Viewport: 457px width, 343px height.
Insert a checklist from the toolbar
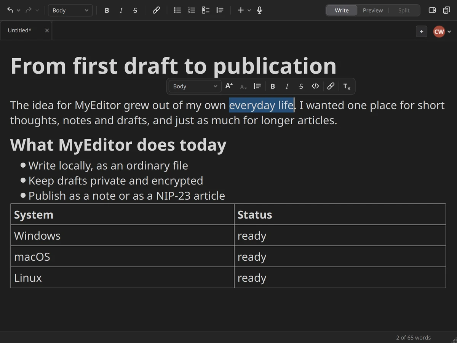tap(206, 10)
